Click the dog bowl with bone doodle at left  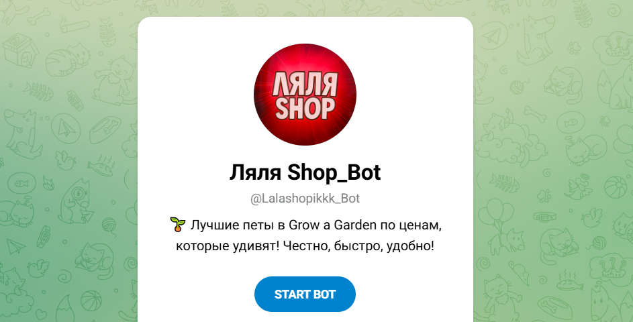click(105, 129)
